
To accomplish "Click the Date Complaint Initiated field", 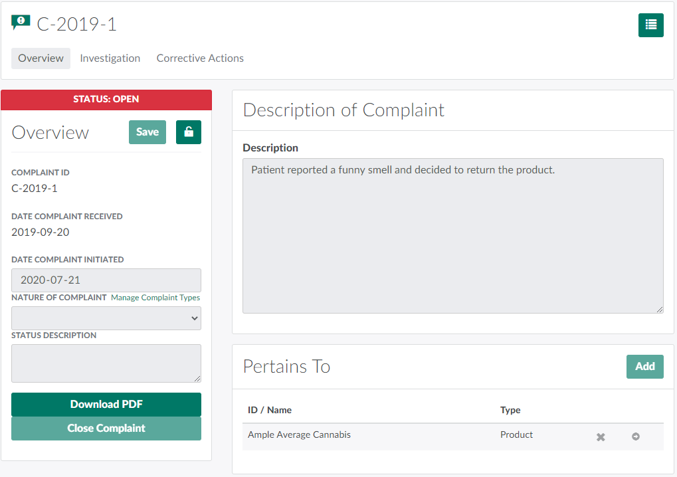I will 106,280.
